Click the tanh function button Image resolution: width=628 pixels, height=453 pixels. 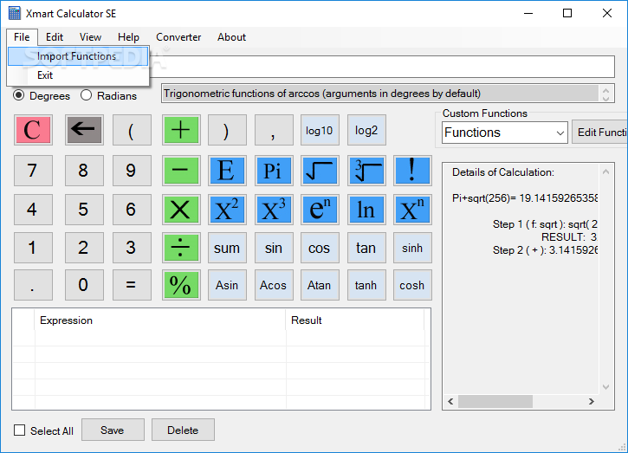tap(366, 285)
